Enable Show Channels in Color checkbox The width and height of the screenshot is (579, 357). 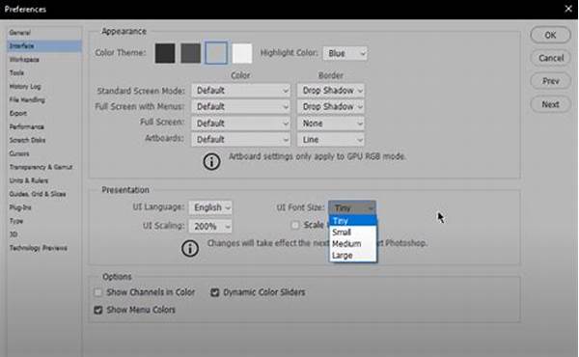pos(98,292)
